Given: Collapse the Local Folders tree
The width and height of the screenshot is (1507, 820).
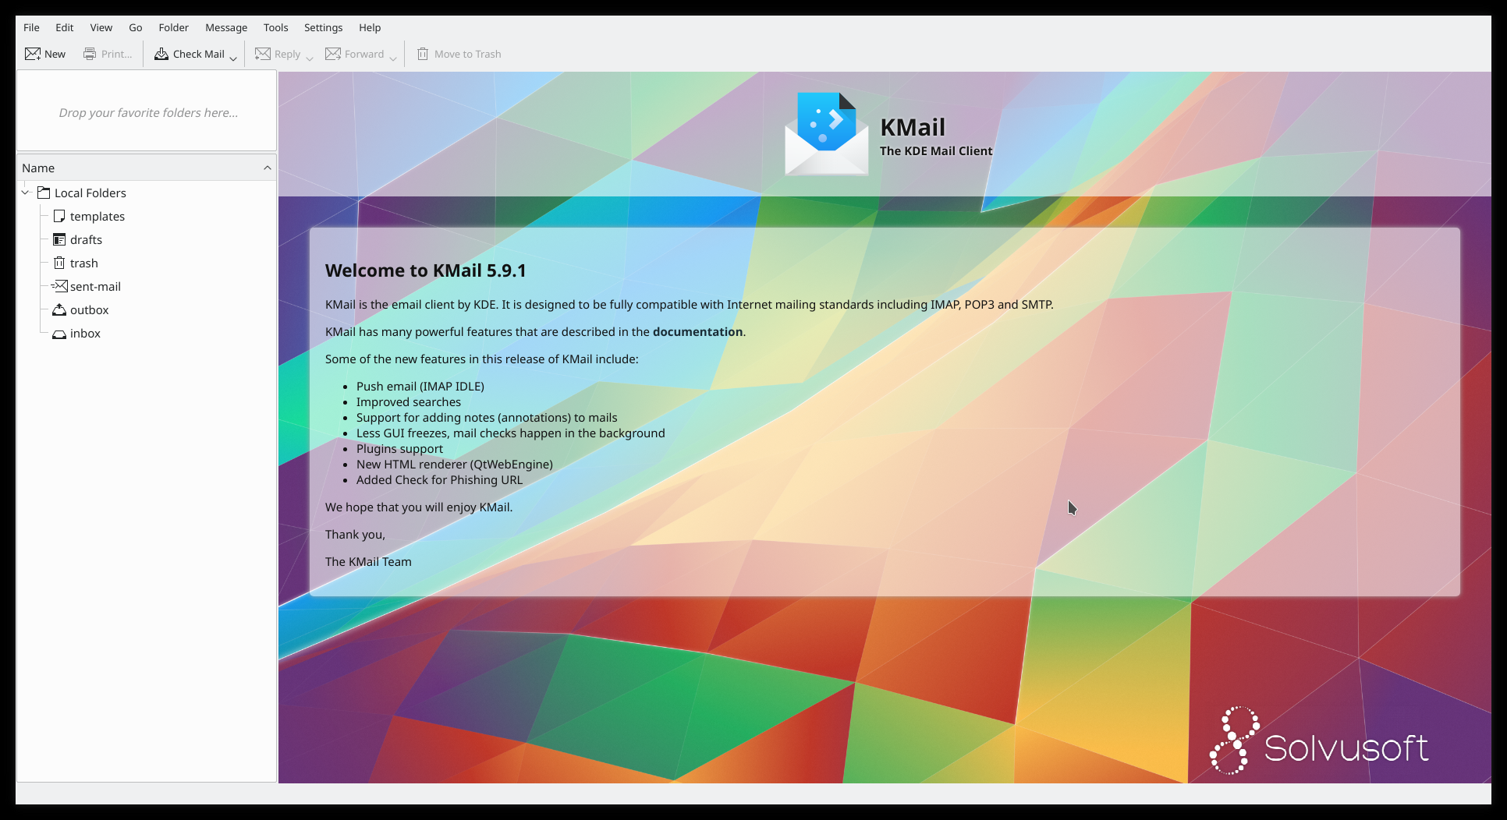Looking at the screenshot, I should coord(26,193).
